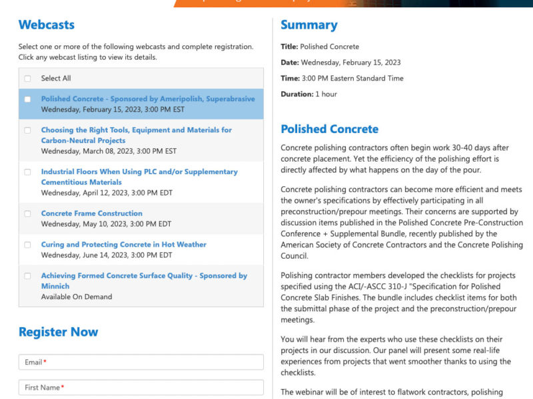Screen dimensions: 533x399
Task: Click into the First Name field
Action: [141, 387]
